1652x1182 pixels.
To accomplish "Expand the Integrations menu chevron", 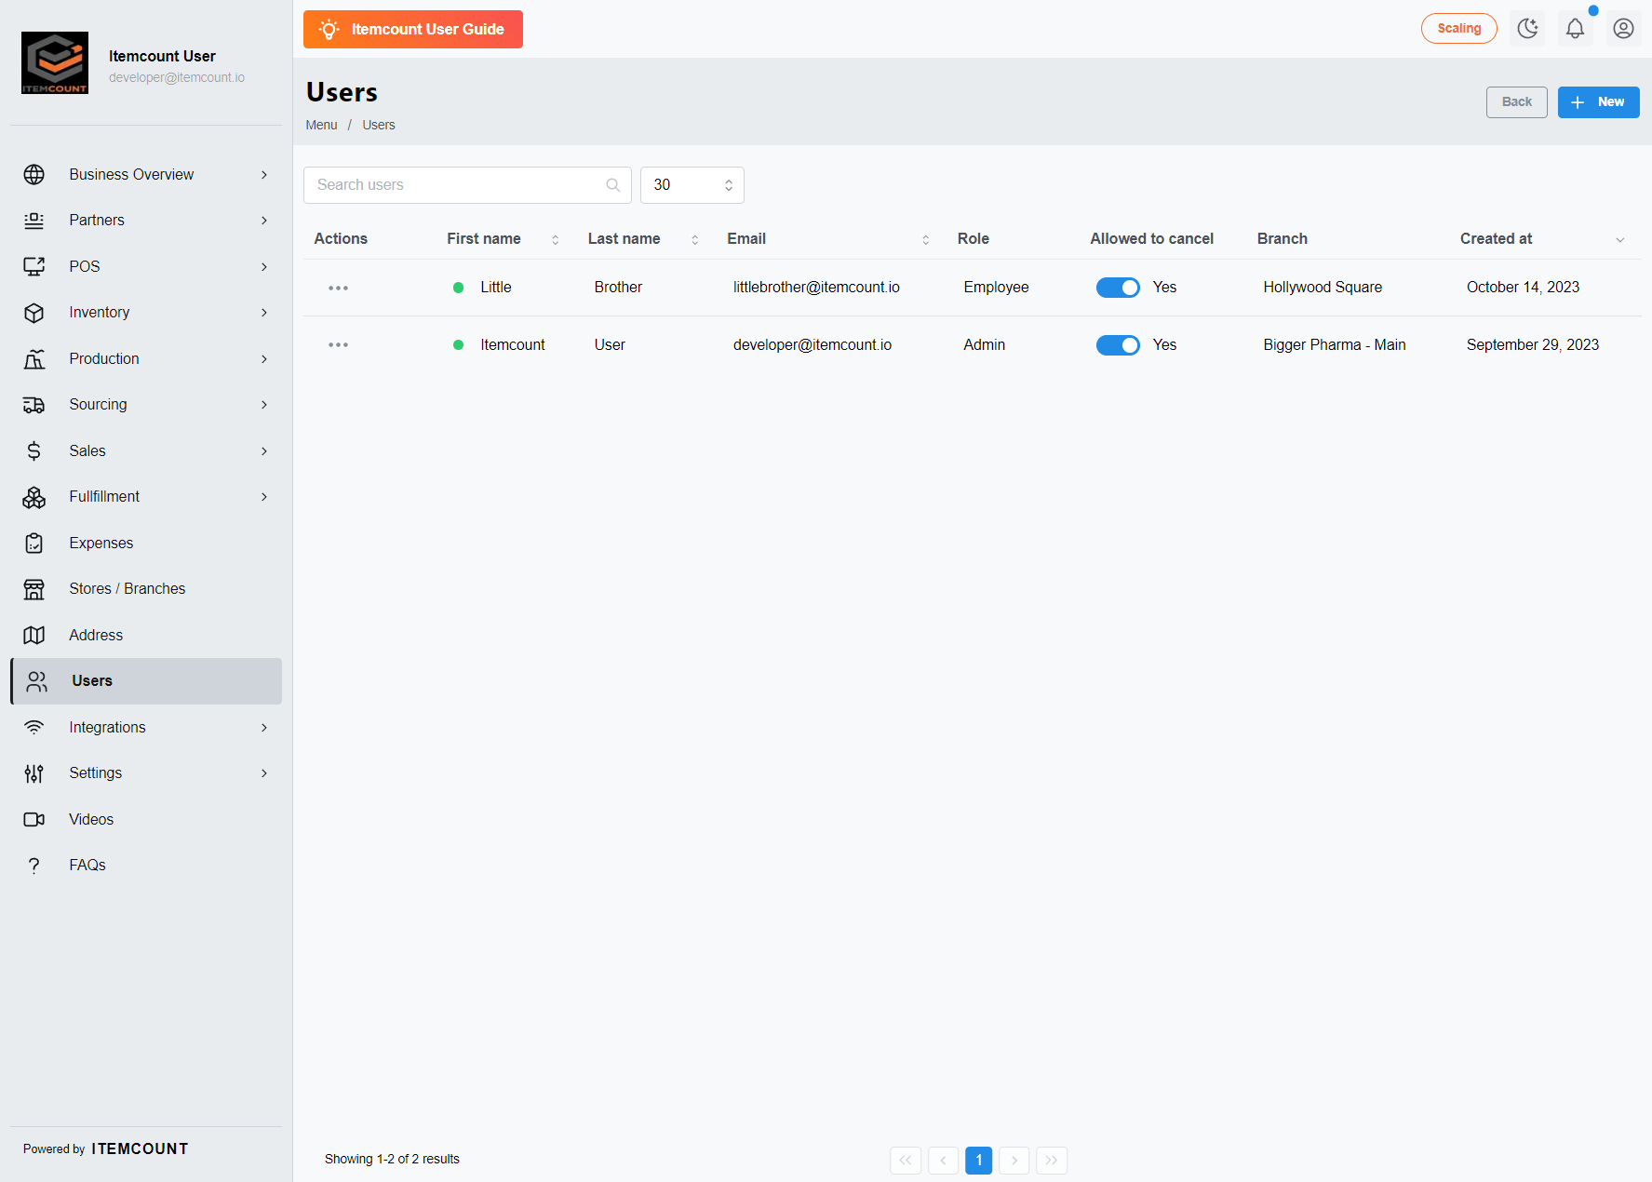I will pos(264,728).
